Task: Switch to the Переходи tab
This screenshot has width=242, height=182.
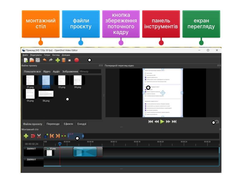Action: click(x=53, y=124)
